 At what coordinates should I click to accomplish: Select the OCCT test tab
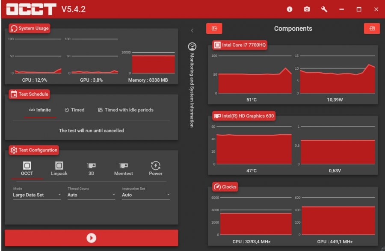tap(27, 168)
